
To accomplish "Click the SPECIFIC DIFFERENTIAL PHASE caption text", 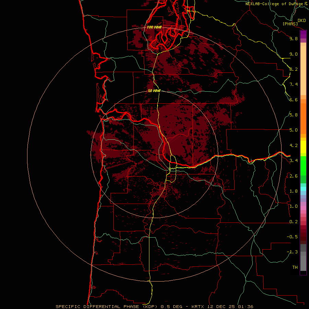I will tap(98, 307).
